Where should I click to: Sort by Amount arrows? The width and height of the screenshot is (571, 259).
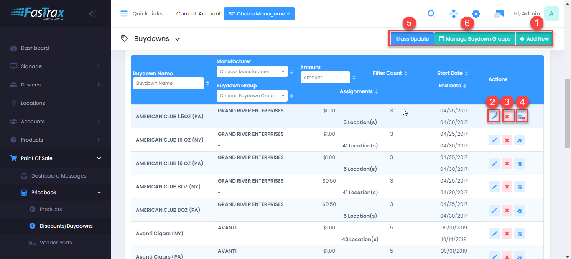354,77
